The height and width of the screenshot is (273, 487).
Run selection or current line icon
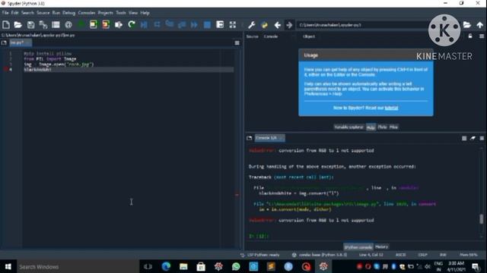coord(119,25)
